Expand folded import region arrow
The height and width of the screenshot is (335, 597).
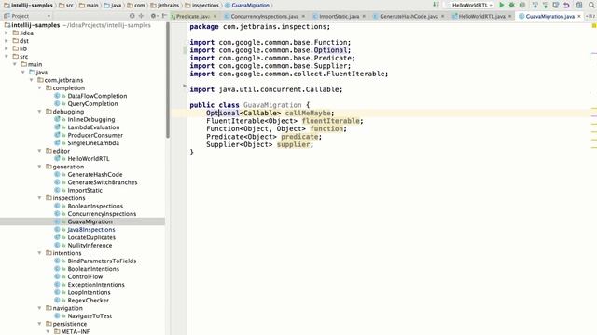point(185,86)
